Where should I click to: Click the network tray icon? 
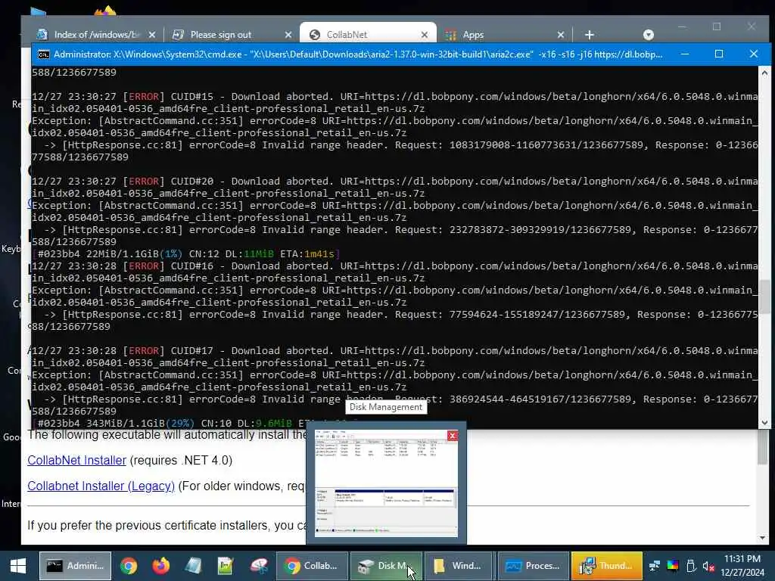click(655, 566)
